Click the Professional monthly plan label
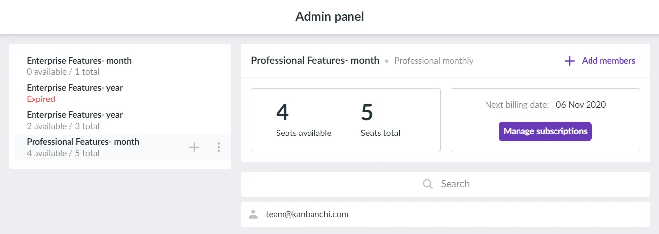The width and height of the screenshot is (659, 234). [434, 61]
